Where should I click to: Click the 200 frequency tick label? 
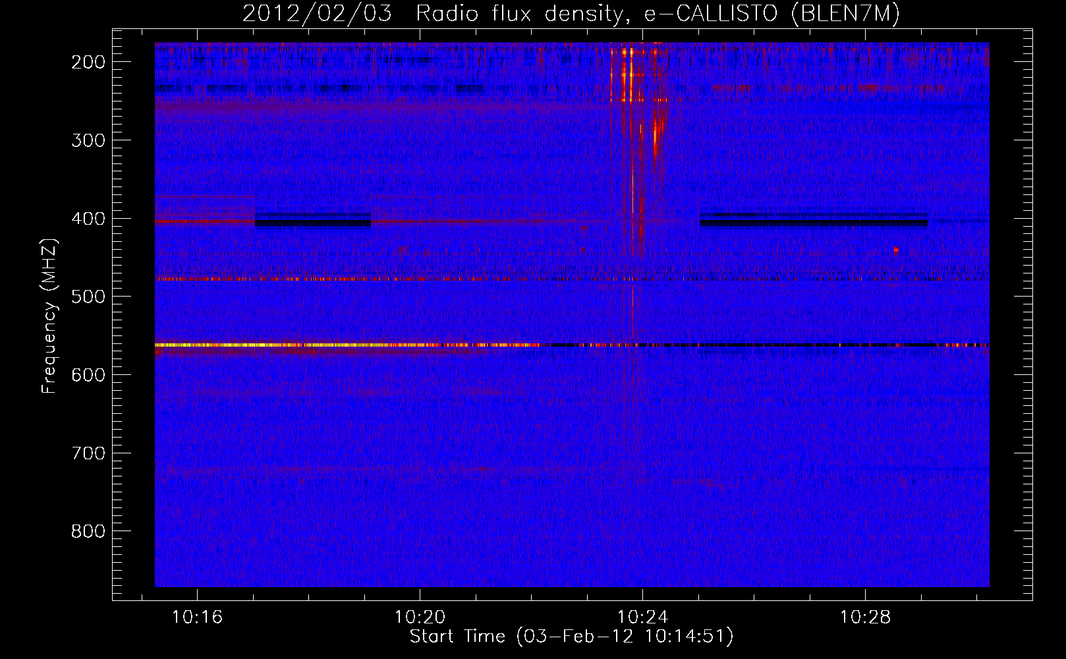pyautogui.click(x=88, y=62)
